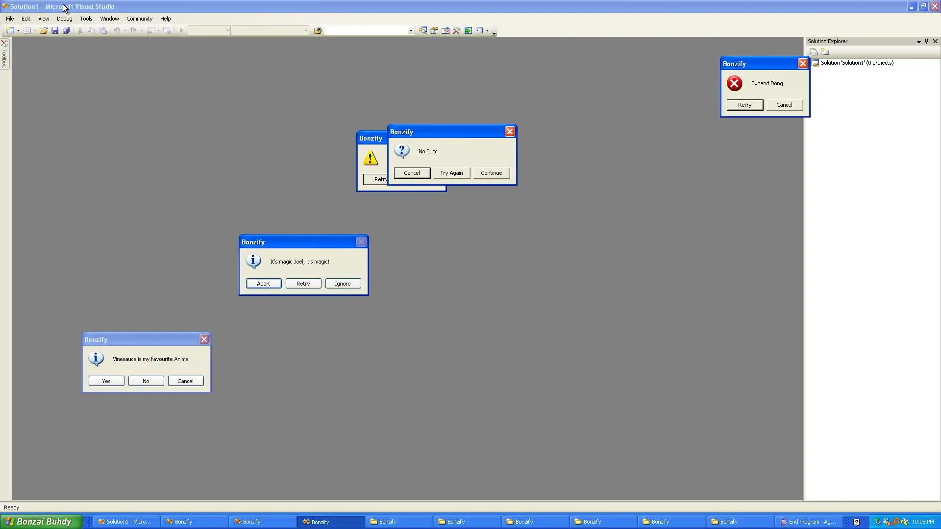Open the Toolbox icon with wrench and hammer
Image resolution: width=941 pixels, height=529 pixels.
point(457,30)
